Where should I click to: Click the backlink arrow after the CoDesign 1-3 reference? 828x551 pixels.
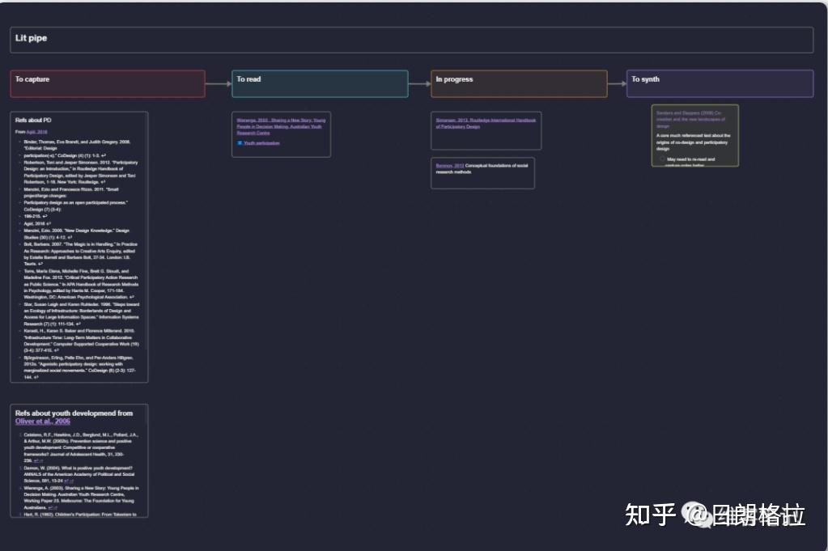104,155
